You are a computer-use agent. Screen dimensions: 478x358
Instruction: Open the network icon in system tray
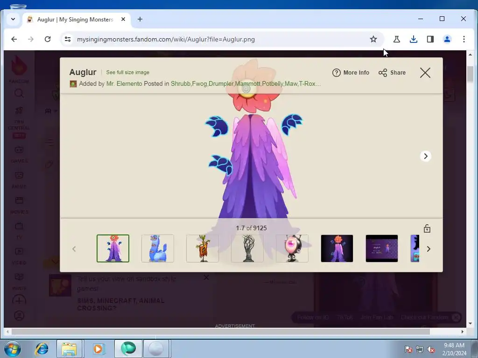pyautogui.click(x=420, y=350)
